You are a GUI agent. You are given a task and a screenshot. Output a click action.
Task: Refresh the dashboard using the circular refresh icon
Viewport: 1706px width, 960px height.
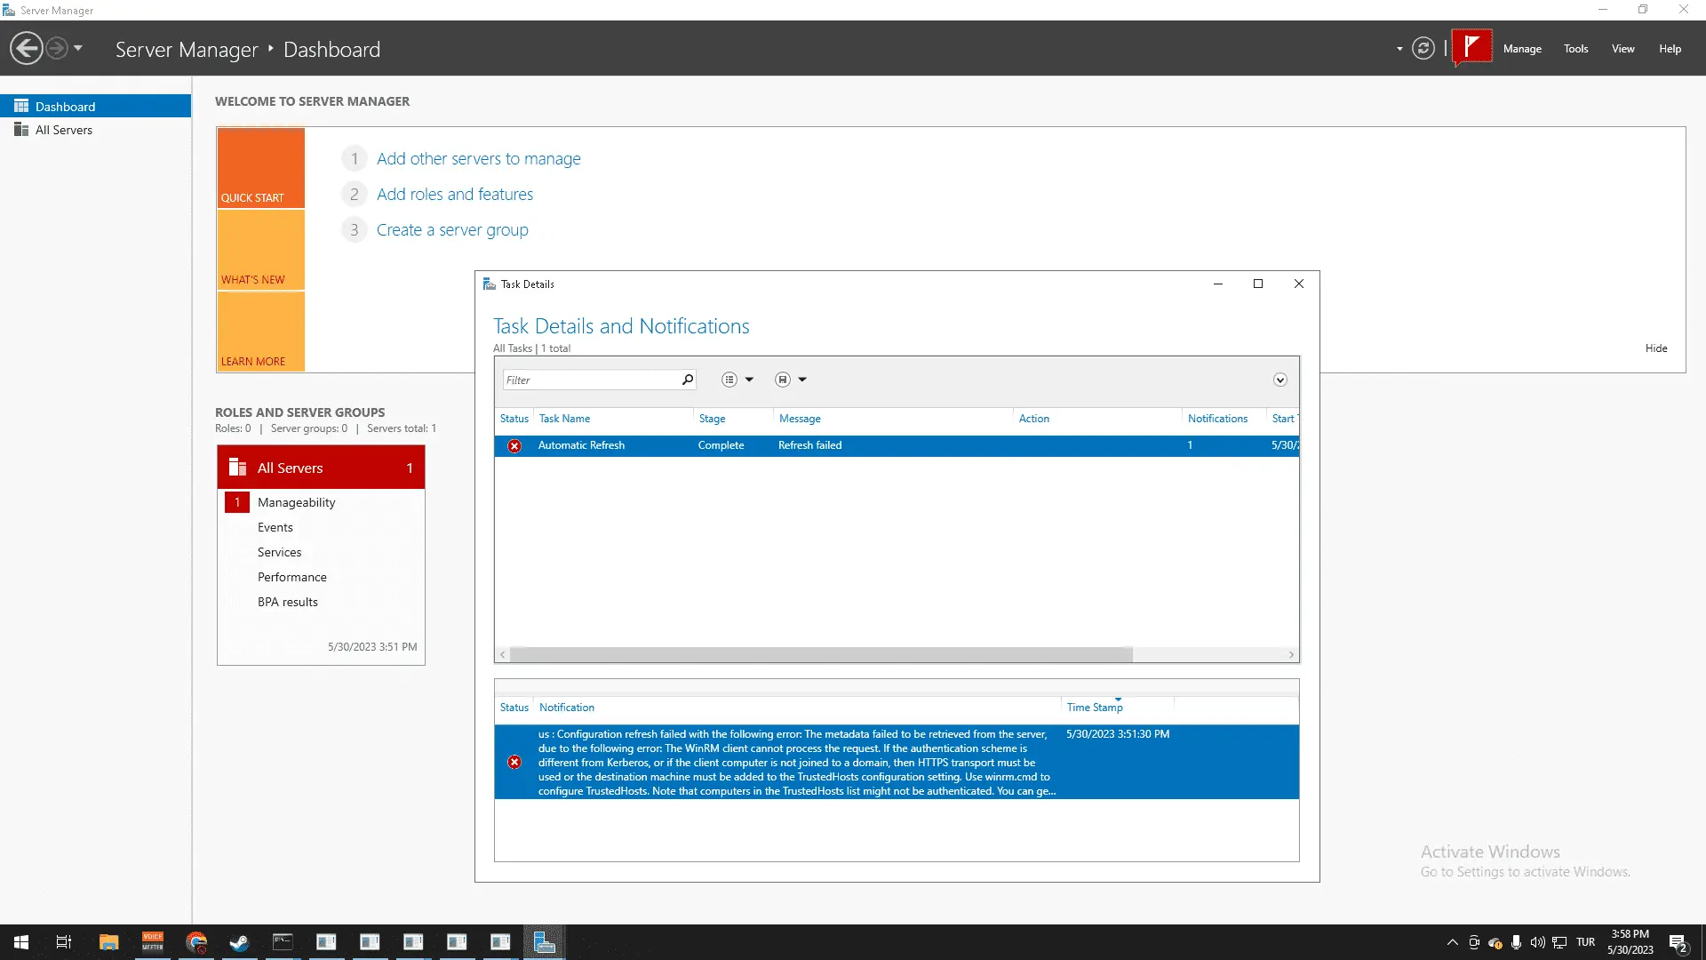tap(1423, 48)
